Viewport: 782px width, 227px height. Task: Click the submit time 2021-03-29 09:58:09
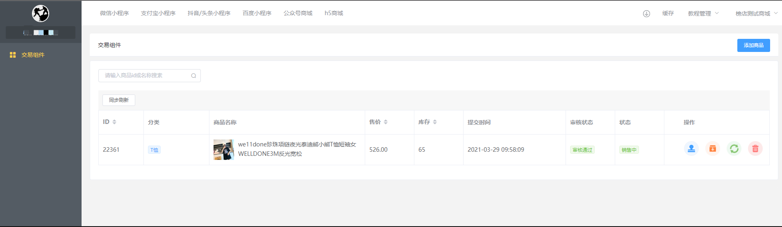(496, 150)
